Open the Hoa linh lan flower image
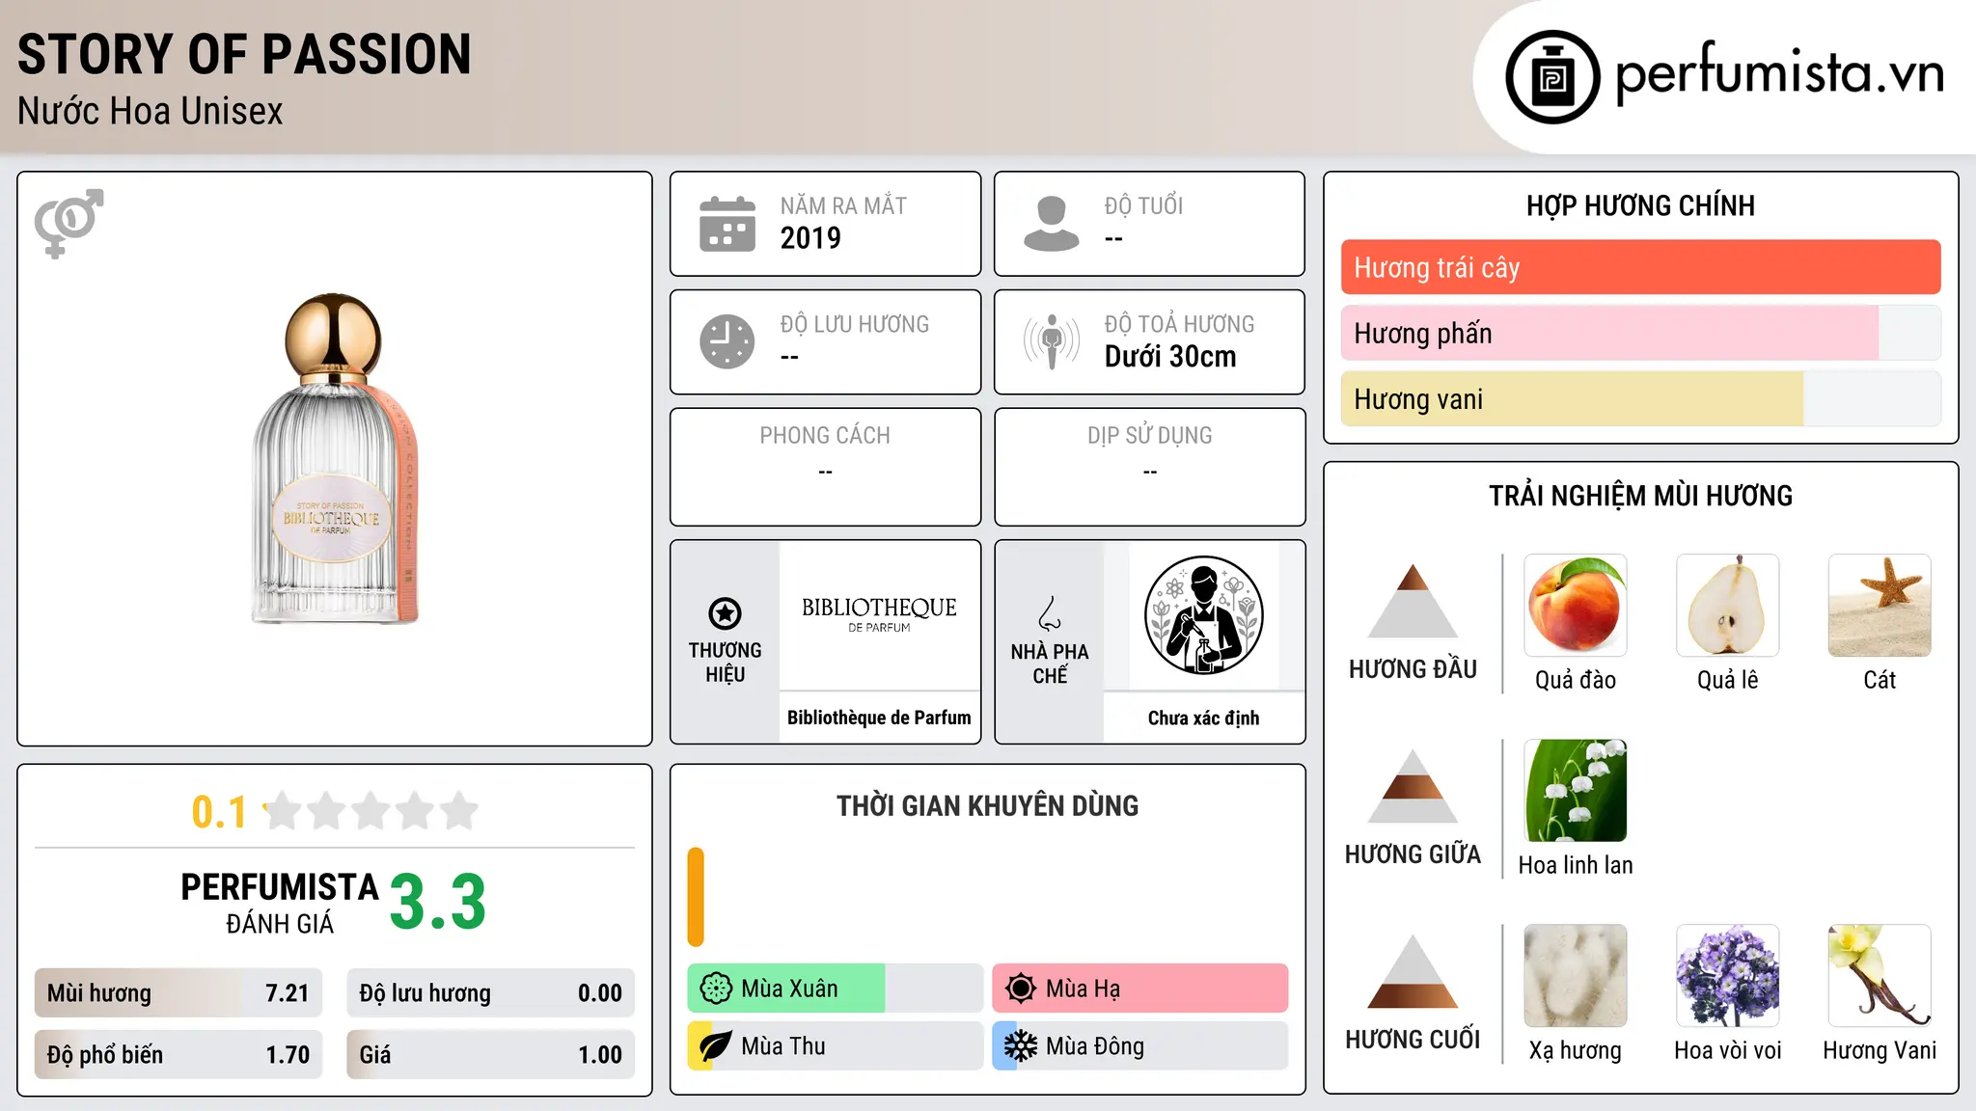Image resolution: width=1976 pixels, height=1111 pixels. coord(1576,791)
